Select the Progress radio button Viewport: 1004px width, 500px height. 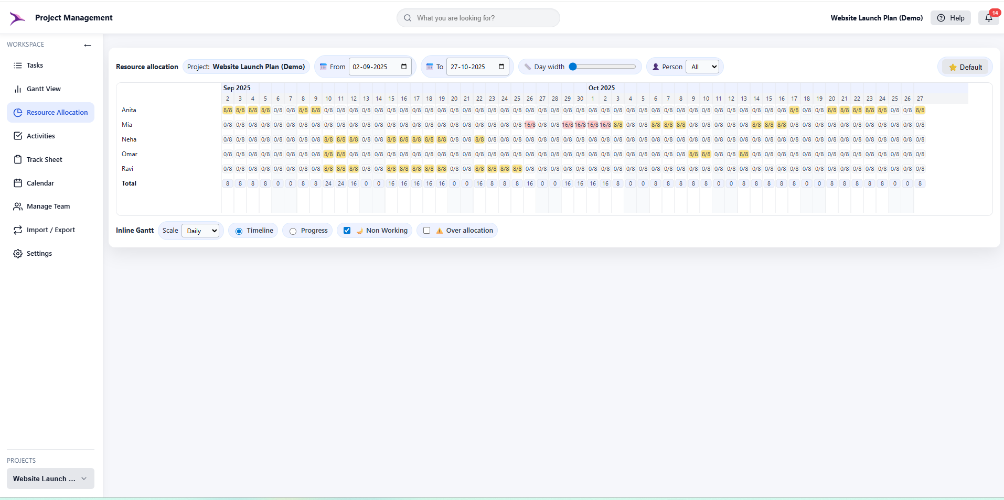point(293,231)
